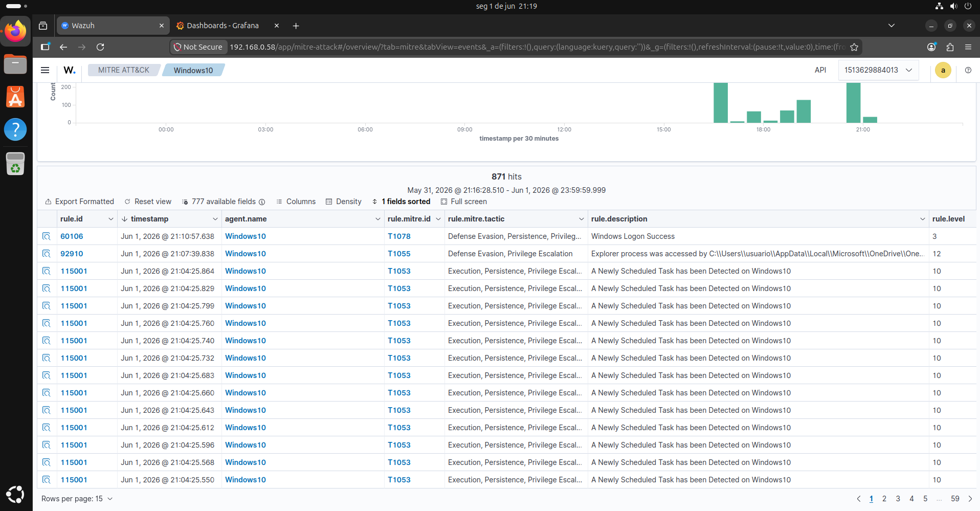Open Firefox extensions icon

tap(950, 47)
